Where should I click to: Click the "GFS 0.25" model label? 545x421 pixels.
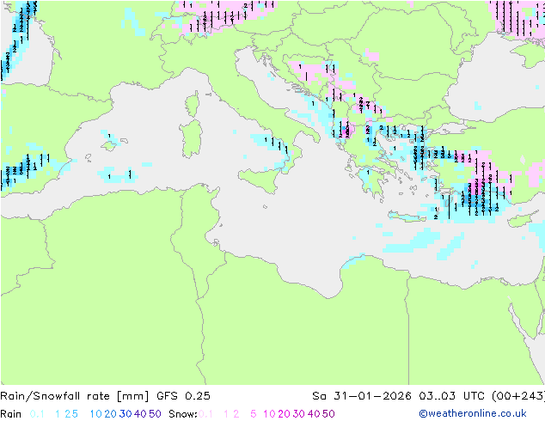pyautogui.click(x=183, y=396)
